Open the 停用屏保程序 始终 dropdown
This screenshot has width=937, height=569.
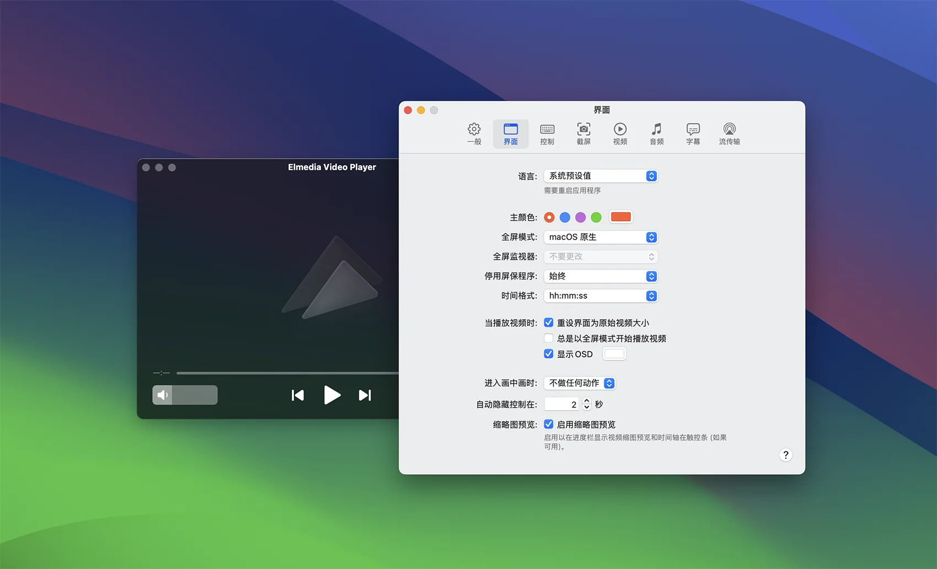[601, 276]
